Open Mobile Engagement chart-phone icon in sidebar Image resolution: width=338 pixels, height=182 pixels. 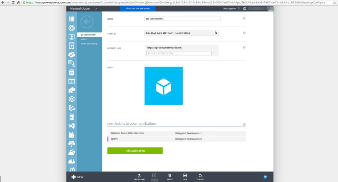point(72,117)
